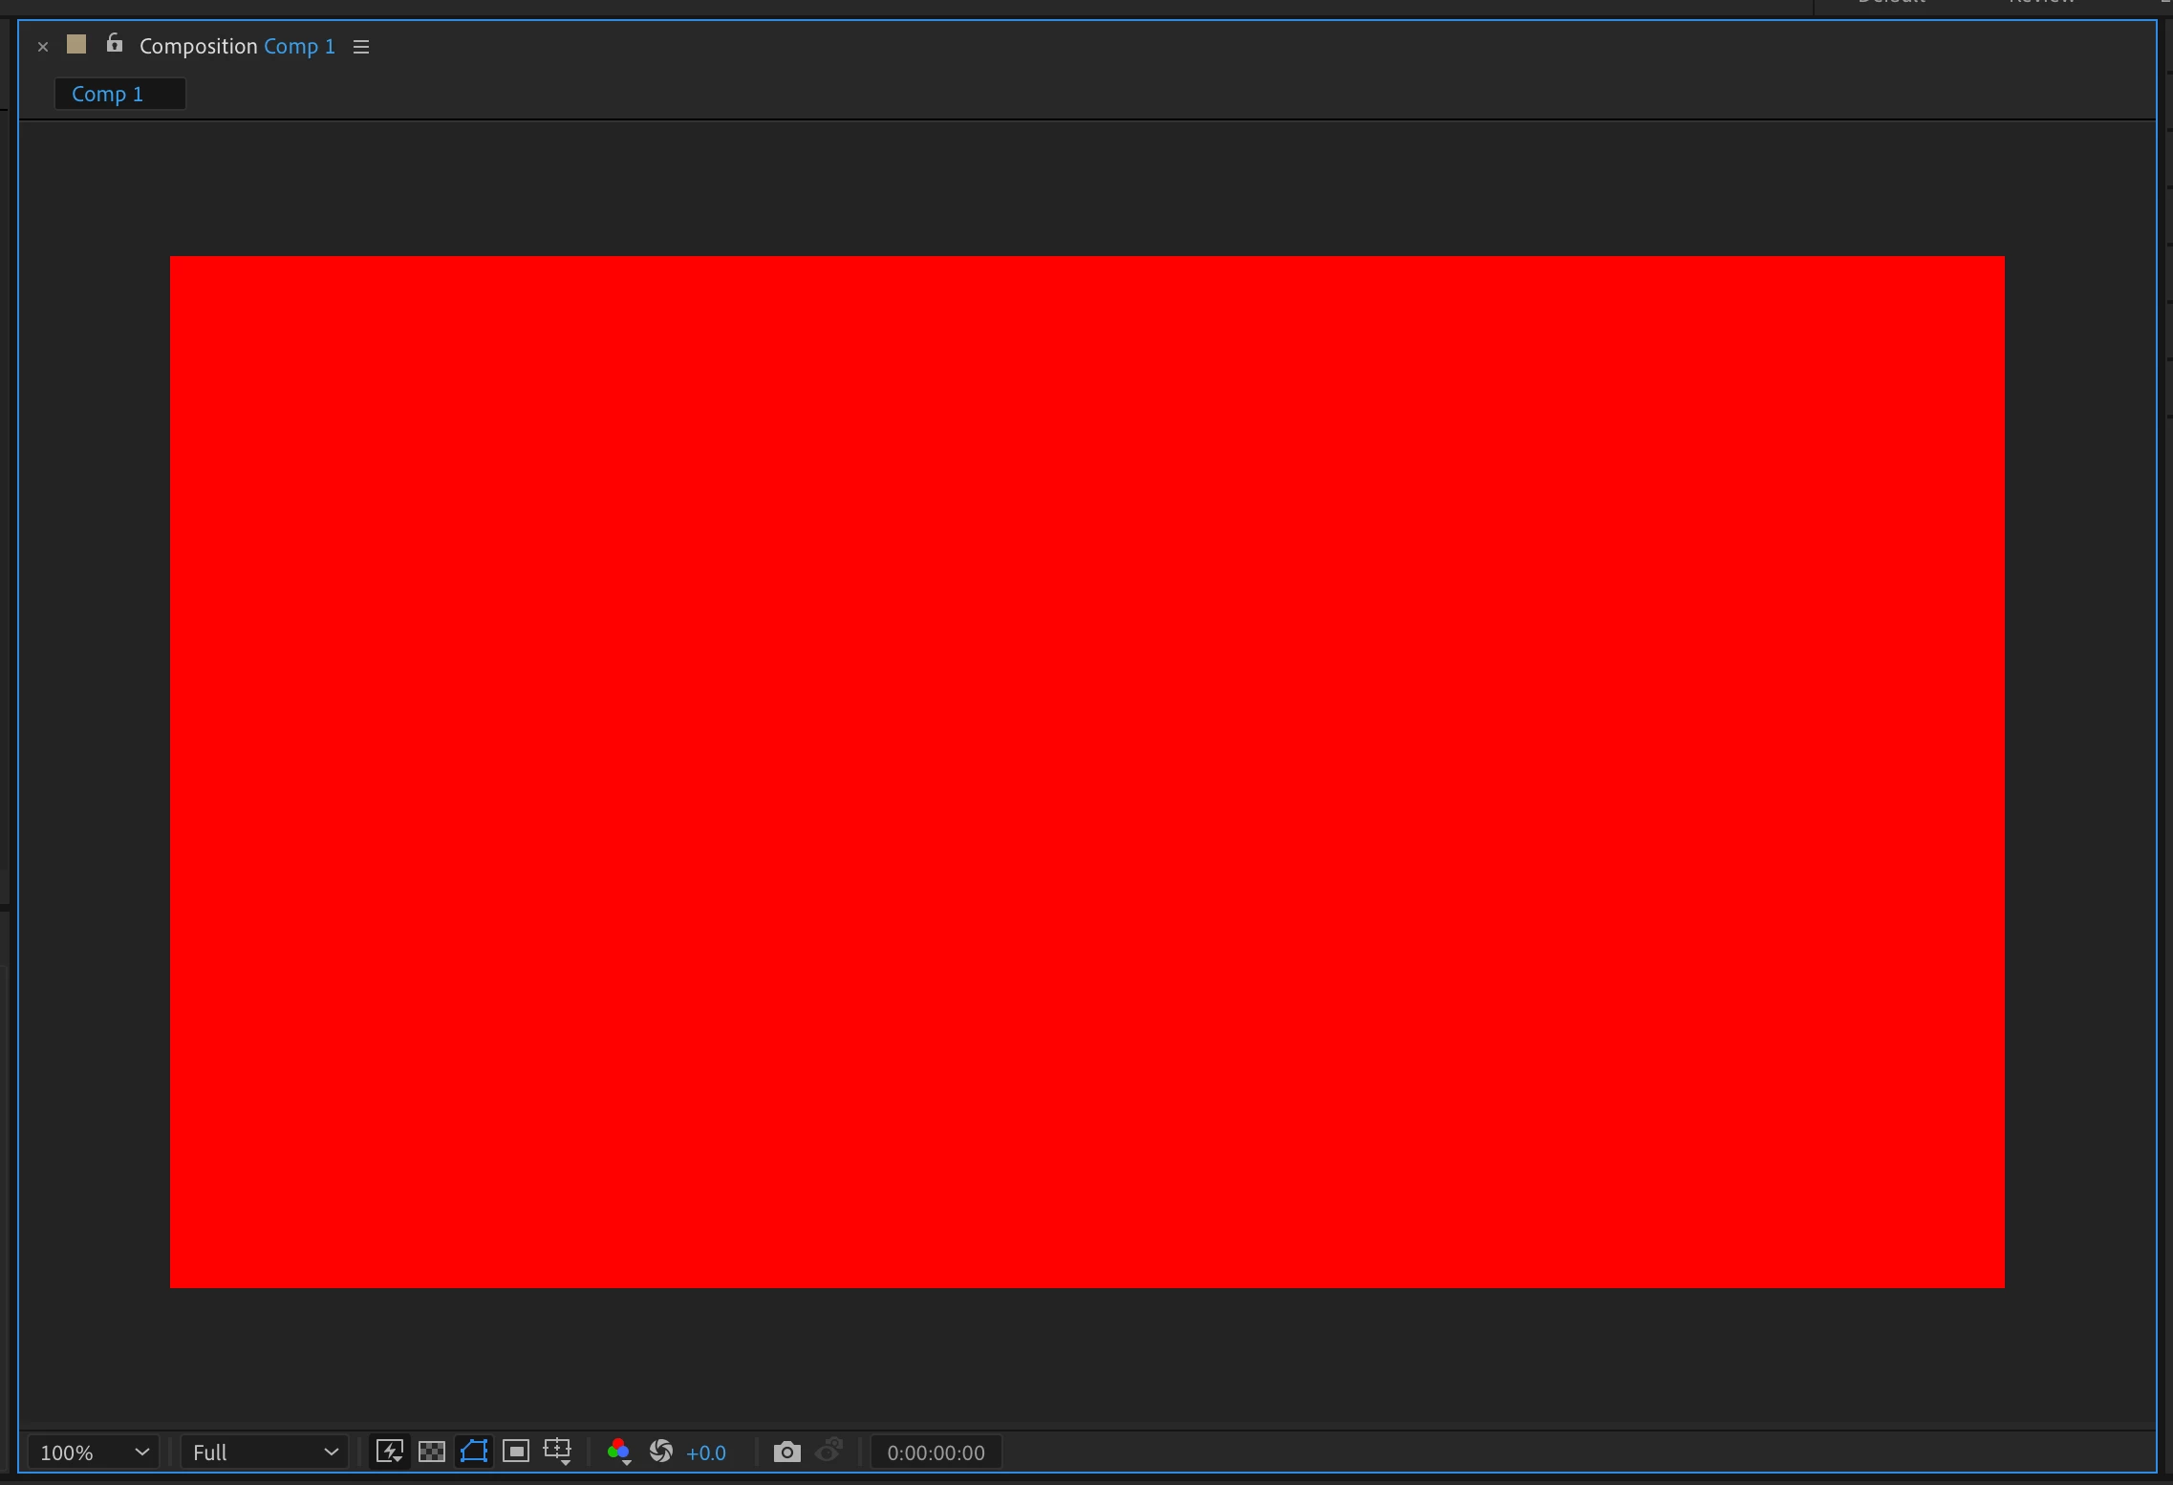Toggle the Region of Interest button
Viewport: 2173px width, 1485px height.
tap(516, 1452)
